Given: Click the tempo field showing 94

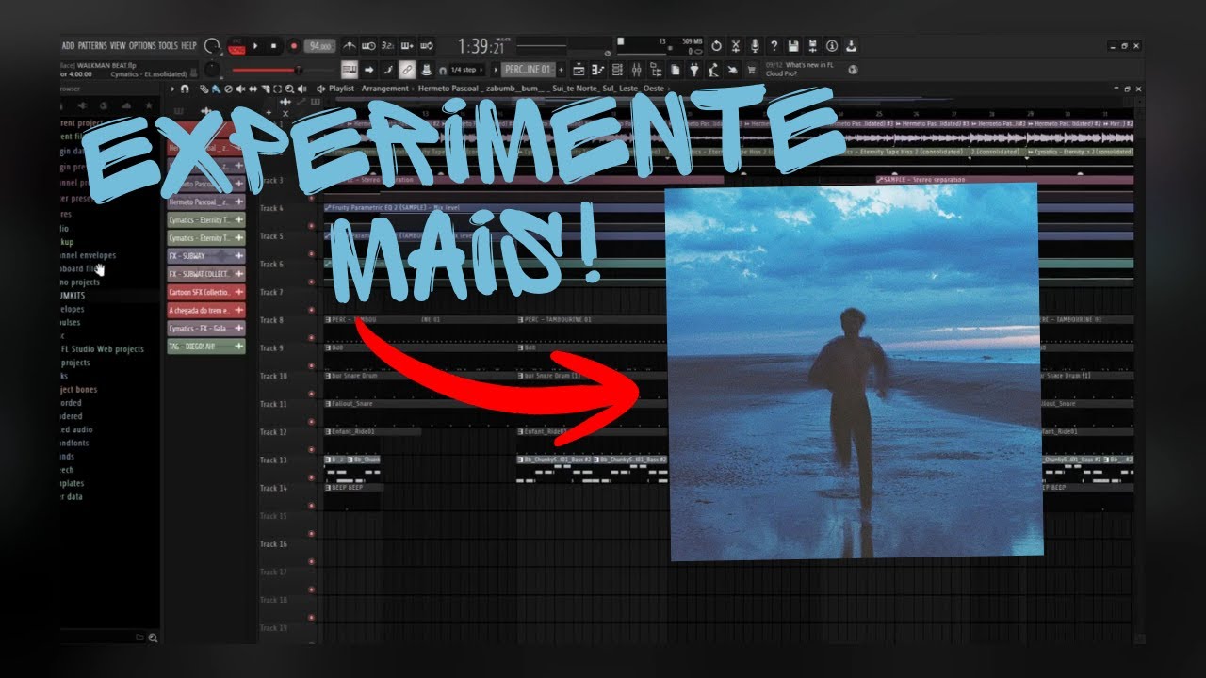Looking at the screenshot, I should pyautogui.click(x=319, y=46).
